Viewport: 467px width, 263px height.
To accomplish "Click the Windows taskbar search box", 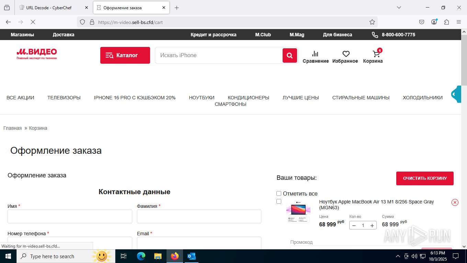I will pos(65,256).
